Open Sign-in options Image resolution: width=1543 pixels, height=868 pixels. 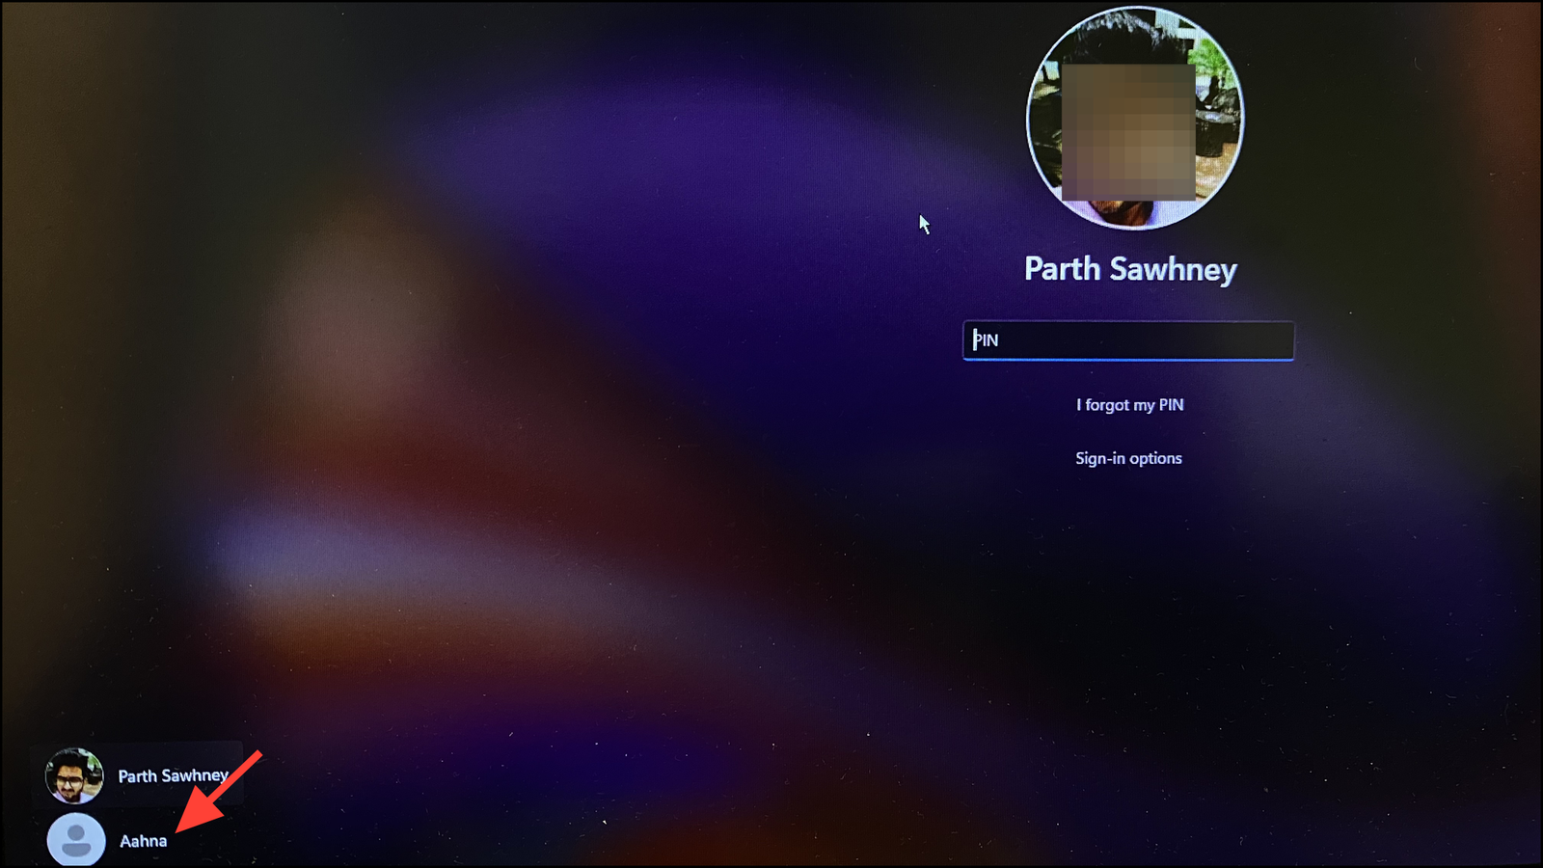tap(1128, 458)
